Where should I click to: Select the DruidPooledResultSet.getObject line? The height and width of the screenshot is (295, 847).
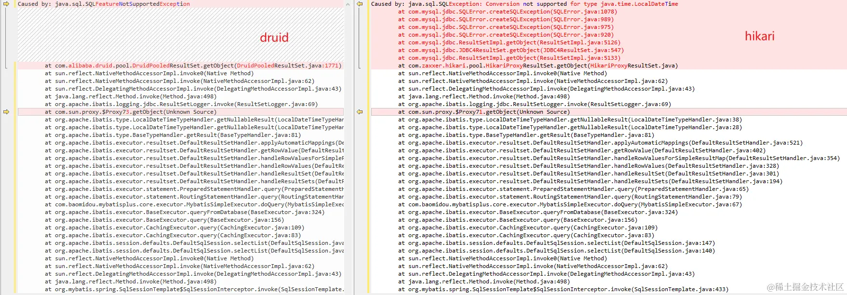pyautogui.click(x=193, y=66)
